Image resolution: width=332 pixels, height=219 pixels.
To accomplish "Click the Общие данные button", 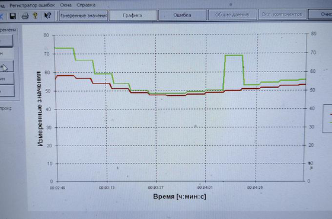I will (232, 15).
